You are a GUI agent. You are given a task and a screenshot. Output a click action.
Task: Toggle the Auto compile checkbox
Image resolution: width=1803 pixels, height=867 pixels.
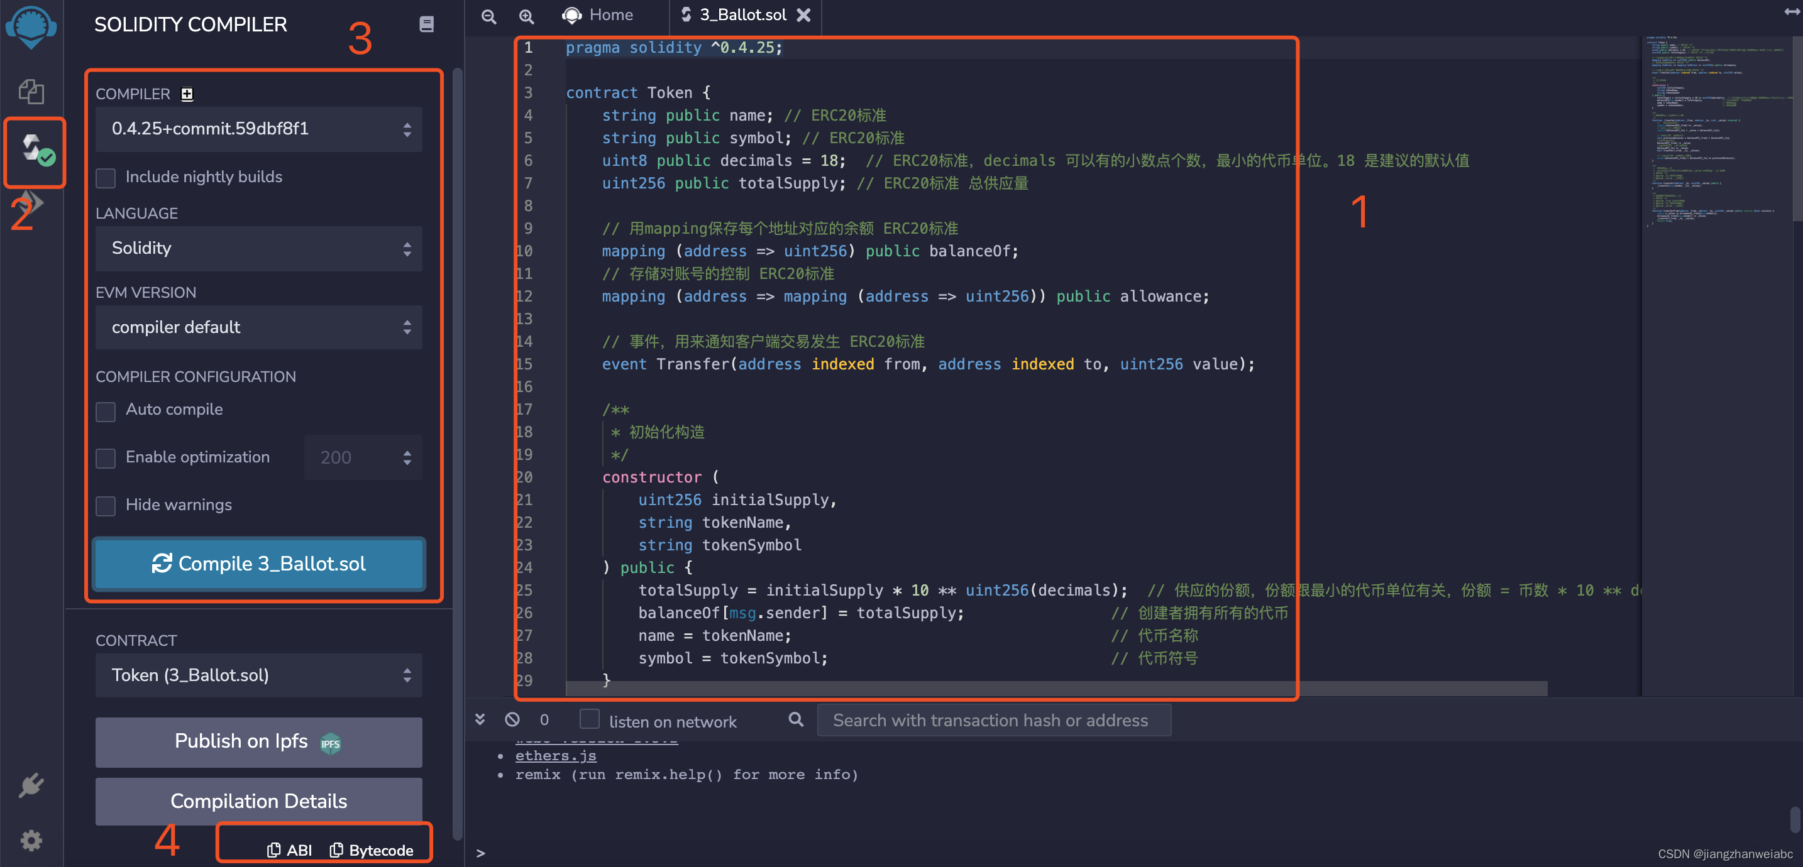106,411
